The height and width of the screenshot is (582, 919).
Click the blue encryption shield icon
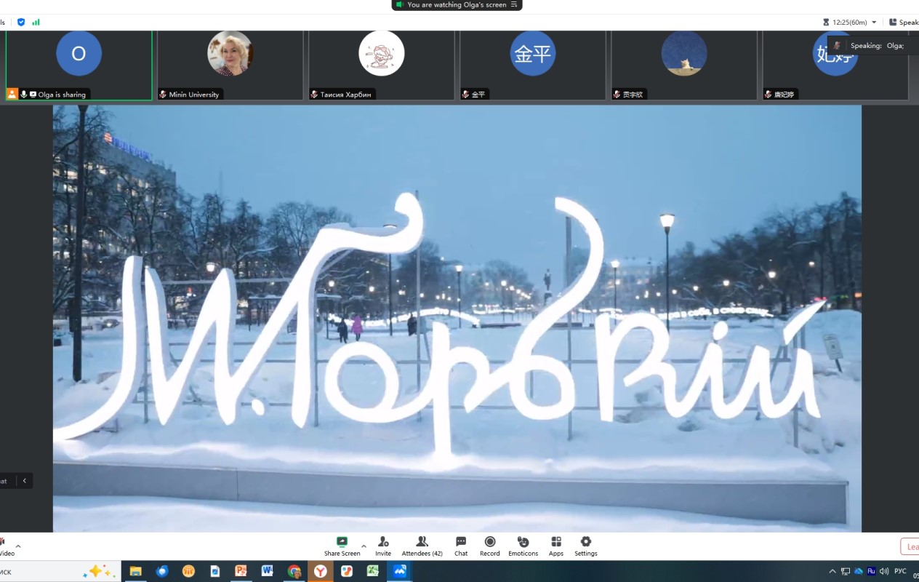[21, 23]
